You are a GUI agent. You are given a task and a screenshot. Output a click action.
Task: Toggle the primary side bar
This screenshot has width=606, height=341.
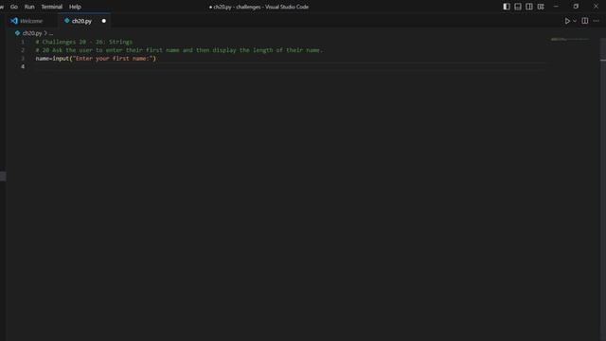pyautogui.click(x=507, y=7)
